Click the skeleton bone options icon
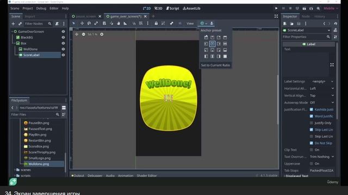The image size is (348, 195). click(x=172, y=23)
